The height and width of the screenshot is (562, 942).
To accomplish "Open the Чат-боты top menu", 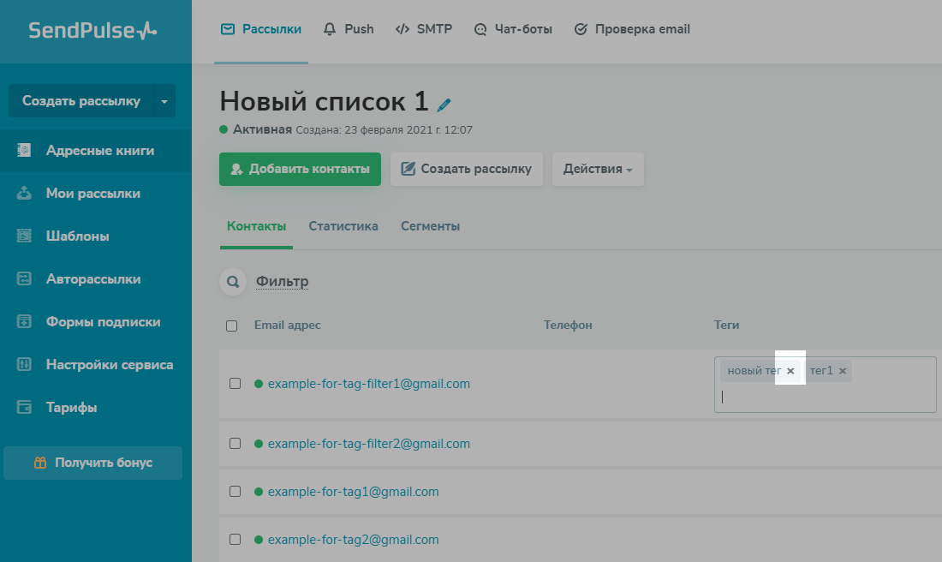I will click(x=513, y=29).
